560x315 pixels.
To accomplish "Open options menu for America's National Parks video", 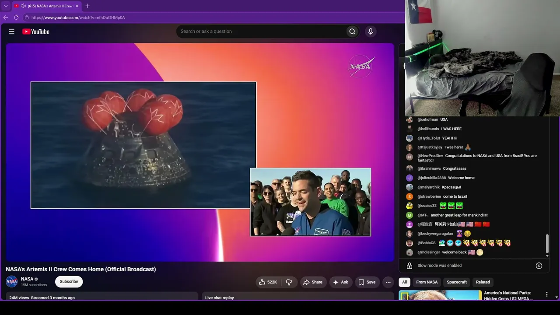I will pyautogui.click(x=546, y=294).
